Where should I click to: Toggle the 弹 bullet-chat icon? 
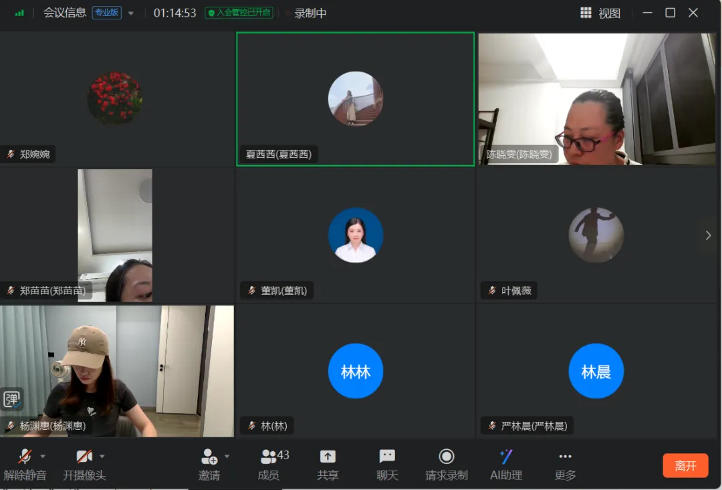(x=11, y=399)
